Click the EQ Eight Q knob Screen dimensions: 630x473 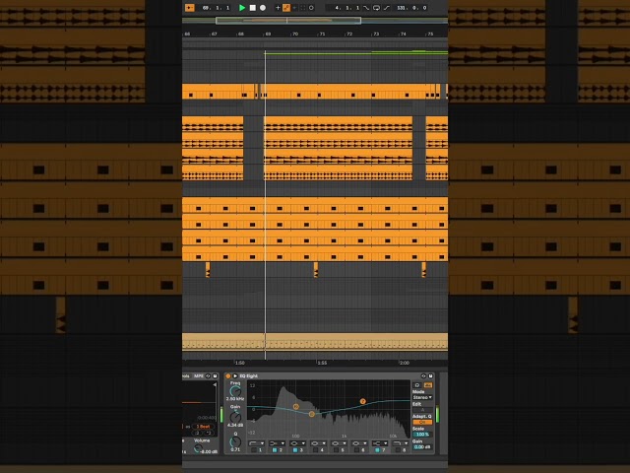(235, 442)
